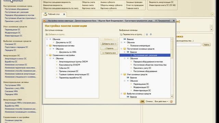Open Главная книга report link

click(x=132, y=8)
